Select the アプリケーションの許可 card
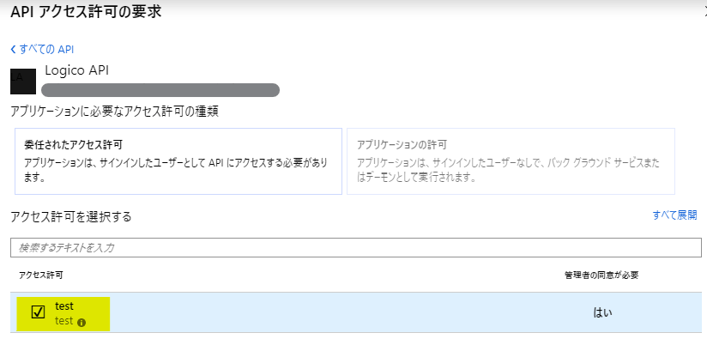This screenshot has height=345, width=707. pyautogui.click(x=510, y=161)
